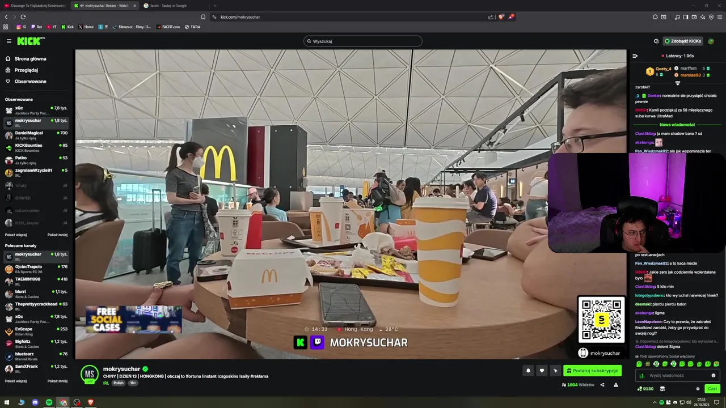Open chat settings gear
Viewport: 726px width, 408px height.
point(698,389)
